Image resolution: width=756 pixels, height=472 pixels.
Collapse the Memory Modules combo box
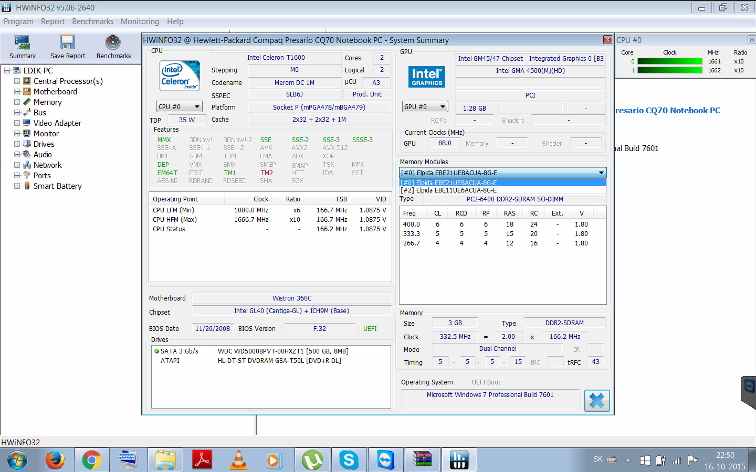pos(601,173)
